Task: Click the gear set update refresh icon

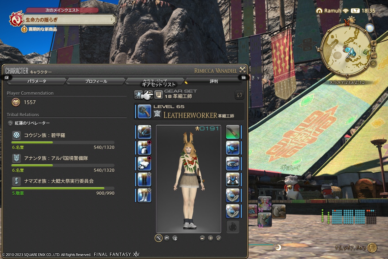Action: point(239,95)
